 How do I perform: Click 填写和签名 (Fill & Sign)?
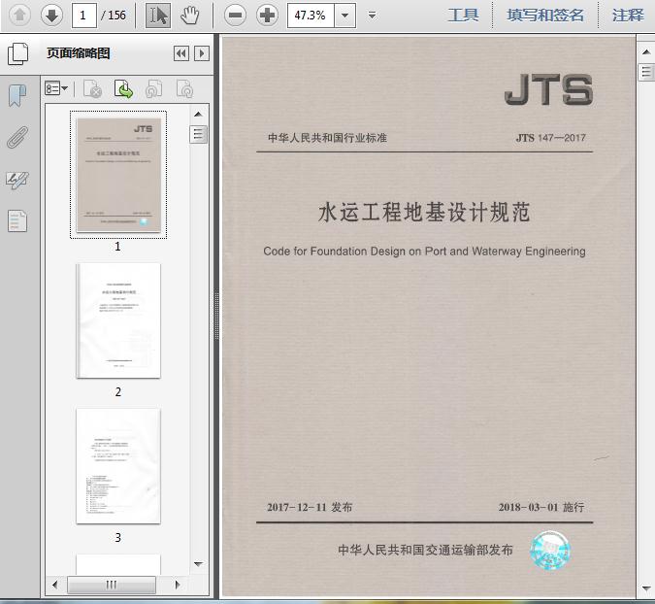545,15
